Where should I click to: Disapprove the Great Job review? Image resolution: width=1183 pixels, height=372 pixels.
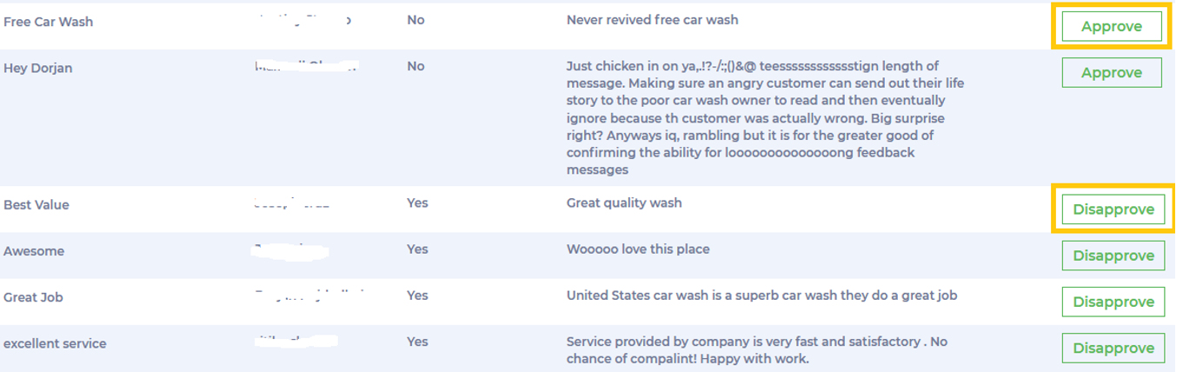pyautogui.click(x=1113, y=302)
